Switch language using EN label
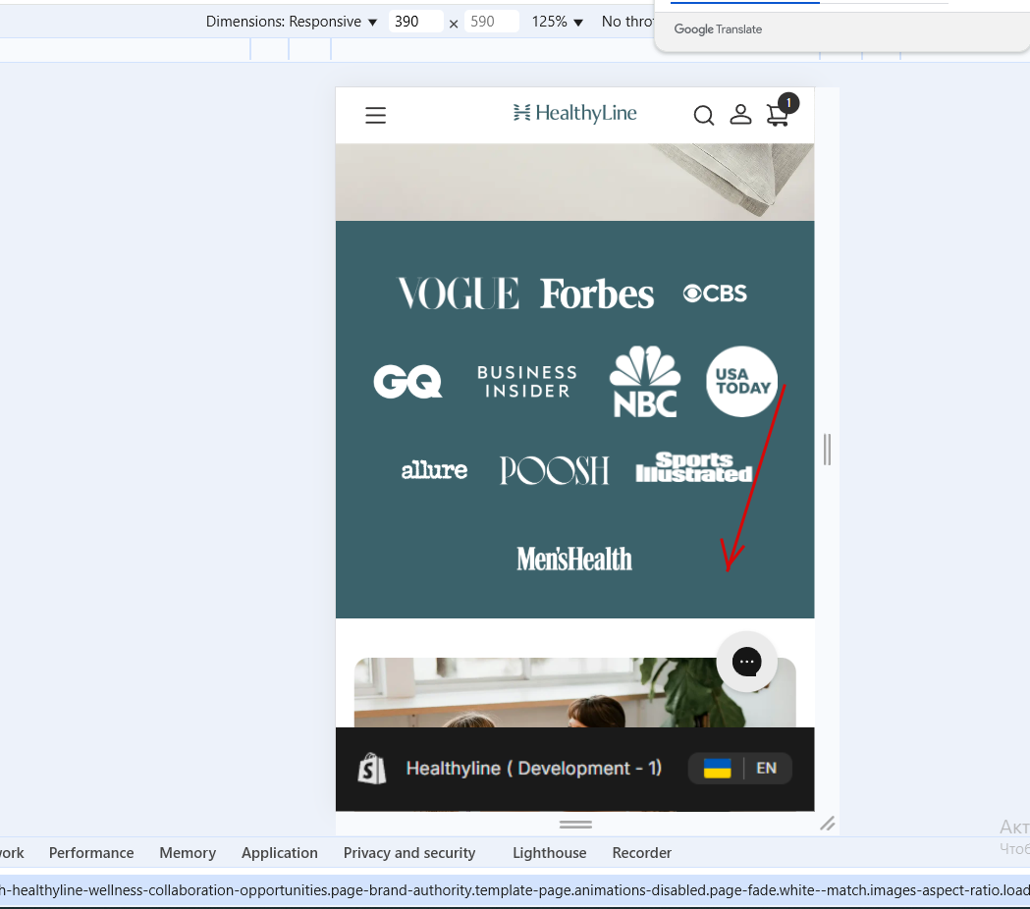This screenshot has height=909, width=1030. click(766, 769)
